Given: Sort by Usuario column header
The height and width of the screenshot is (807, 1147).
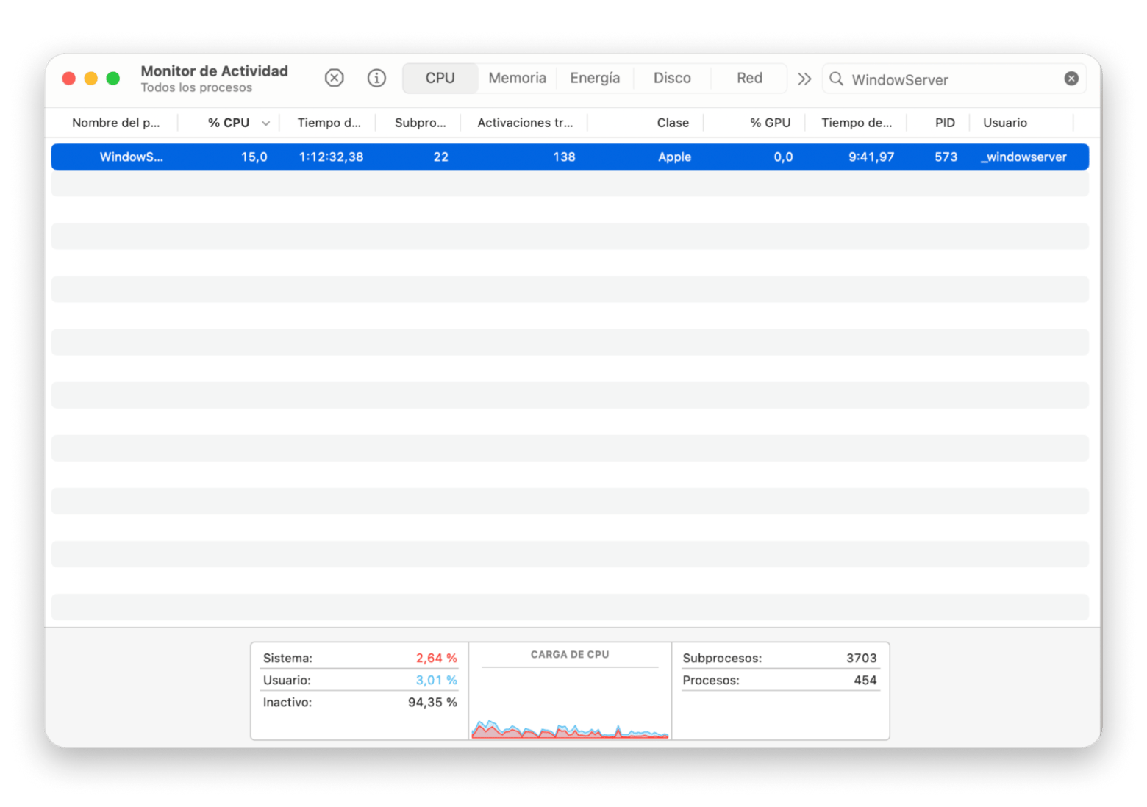Looking at the screenshot, I should (x=1004, y=123).
